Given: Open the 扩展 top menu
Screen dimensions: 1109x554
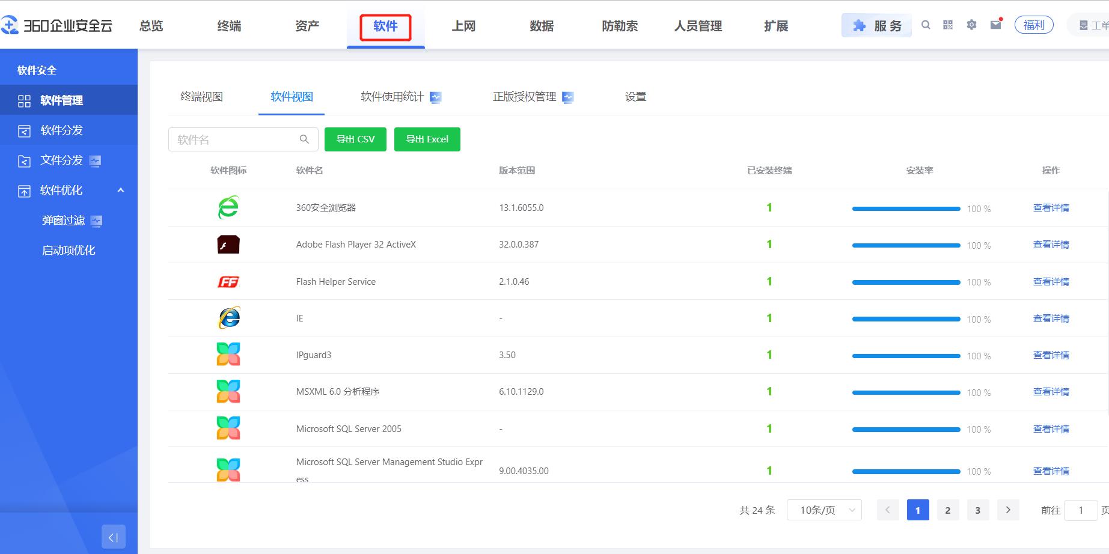Looking at the screenshot, I should coord(776,26).
